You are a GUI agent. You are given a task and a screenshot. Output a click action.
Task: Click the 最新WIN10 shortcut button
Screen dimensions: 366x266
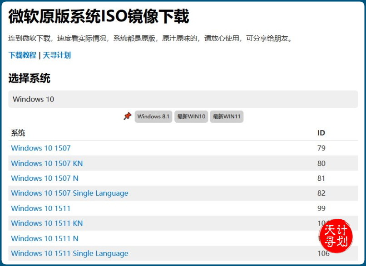pyautogui.click(x=191, y=116)
